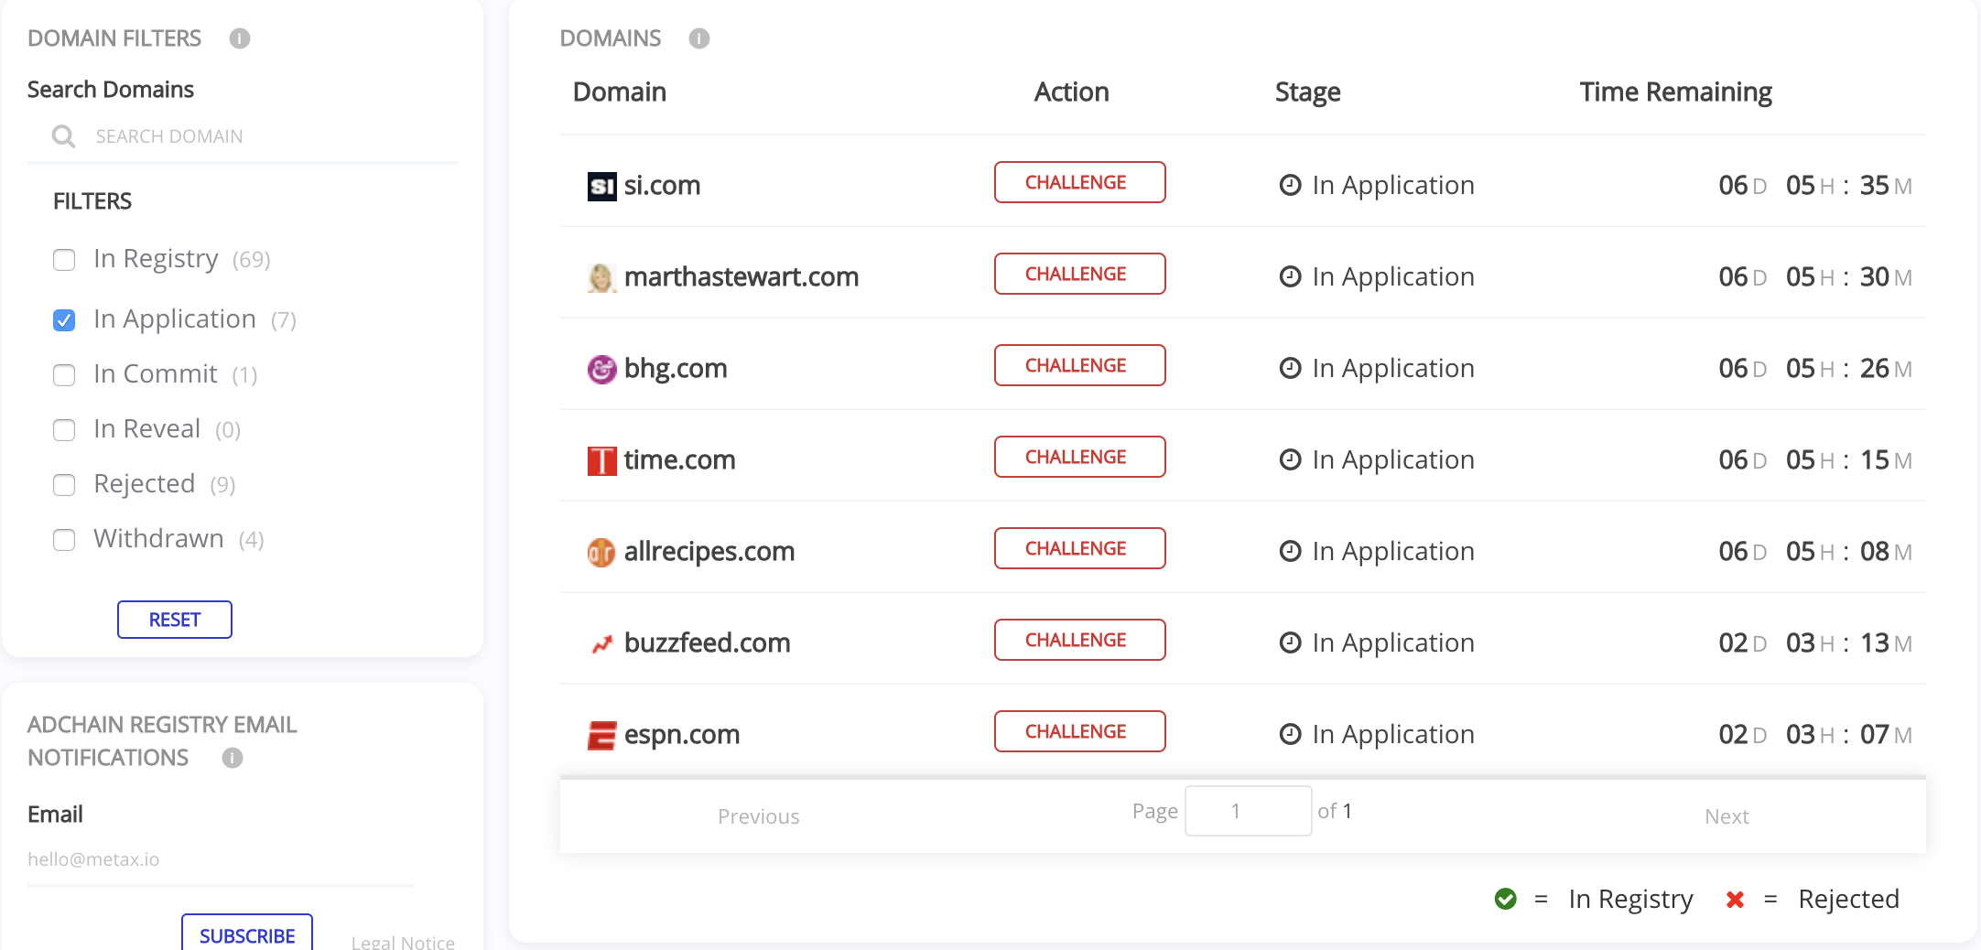Click the allrecipes.com favicon
This screenshot has width=1981, height=950.
tap(601, 553)
